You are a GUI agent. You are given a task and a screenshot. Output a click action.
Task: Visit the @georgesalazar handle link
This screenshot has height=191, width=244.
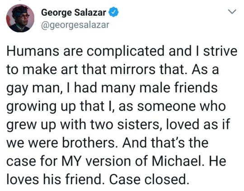pos(75,25)
